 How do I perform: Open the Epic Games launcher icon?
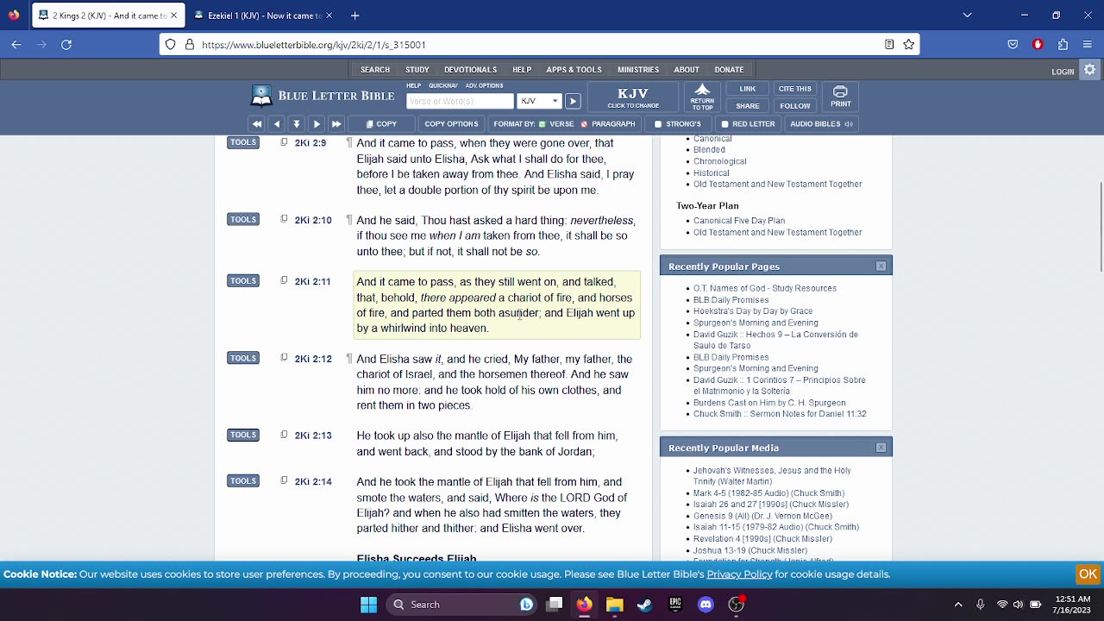pyautogui.click(x=675, y=605)
